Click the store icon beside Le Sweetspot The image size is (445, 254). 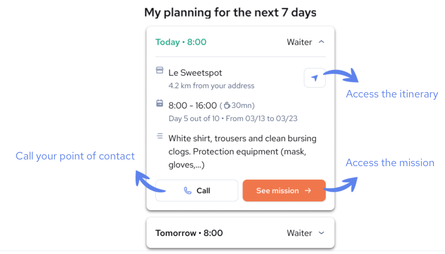(160, 71)
